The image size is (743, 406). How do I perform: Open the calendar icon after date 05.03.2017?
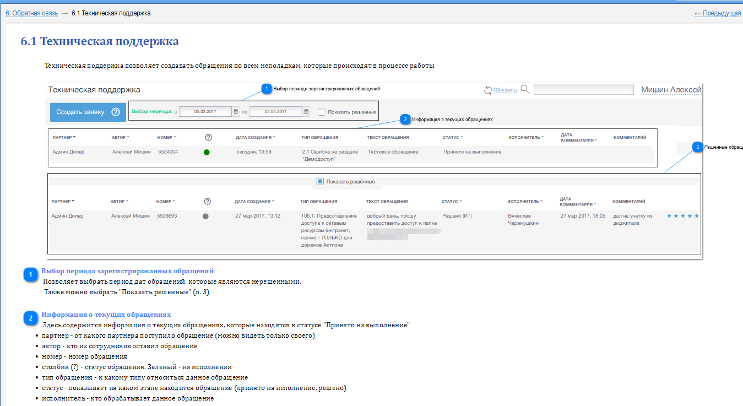pos(236,112)
